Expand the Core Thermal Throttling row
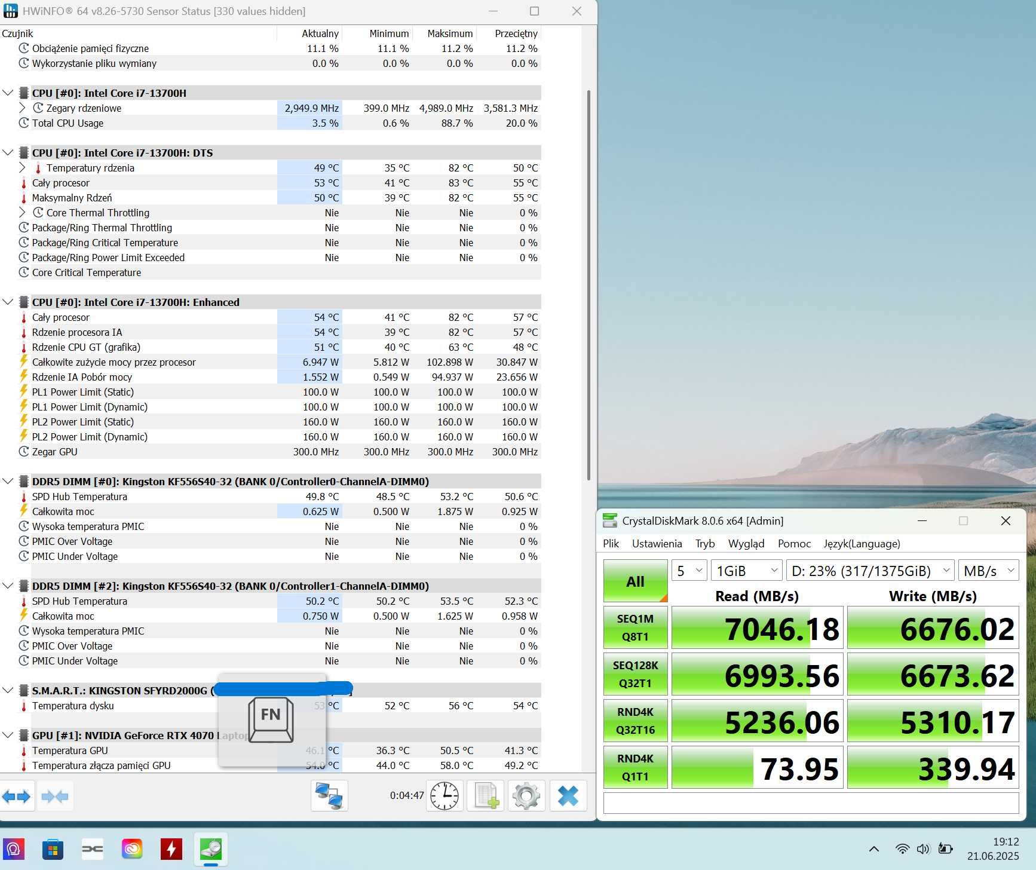Screen dimensions: 1036x870 coord(22,213)
